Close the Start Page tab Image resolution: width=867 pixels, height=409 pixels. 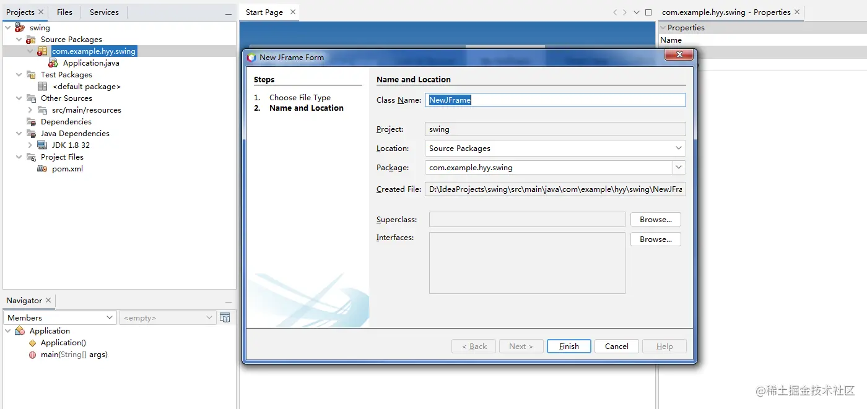tap(293, 12)
